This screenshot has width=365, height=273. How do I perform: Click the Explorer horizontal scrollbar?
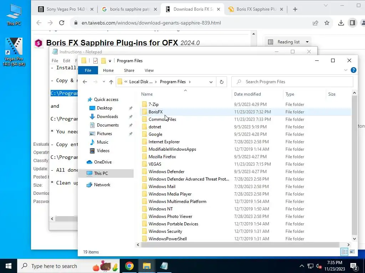click(240, 245)
